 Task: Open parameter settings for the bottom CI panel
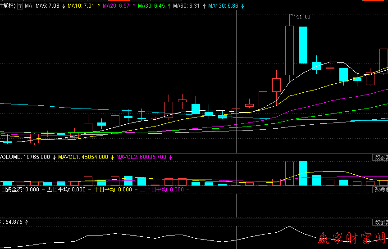[x=381, y=222]
